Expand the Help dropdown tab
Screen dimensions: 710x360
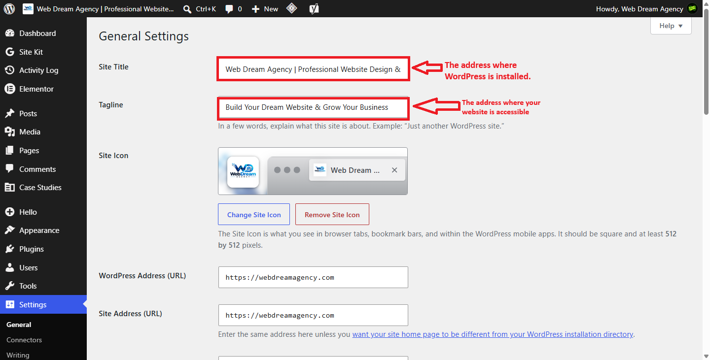(x=671, y=26)
